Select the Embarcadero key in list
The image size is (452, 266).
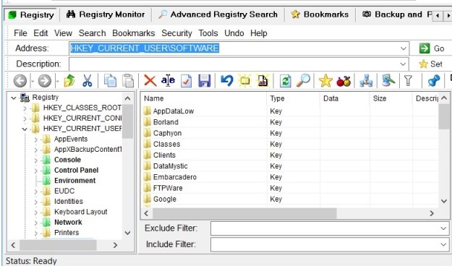point(175,177)
